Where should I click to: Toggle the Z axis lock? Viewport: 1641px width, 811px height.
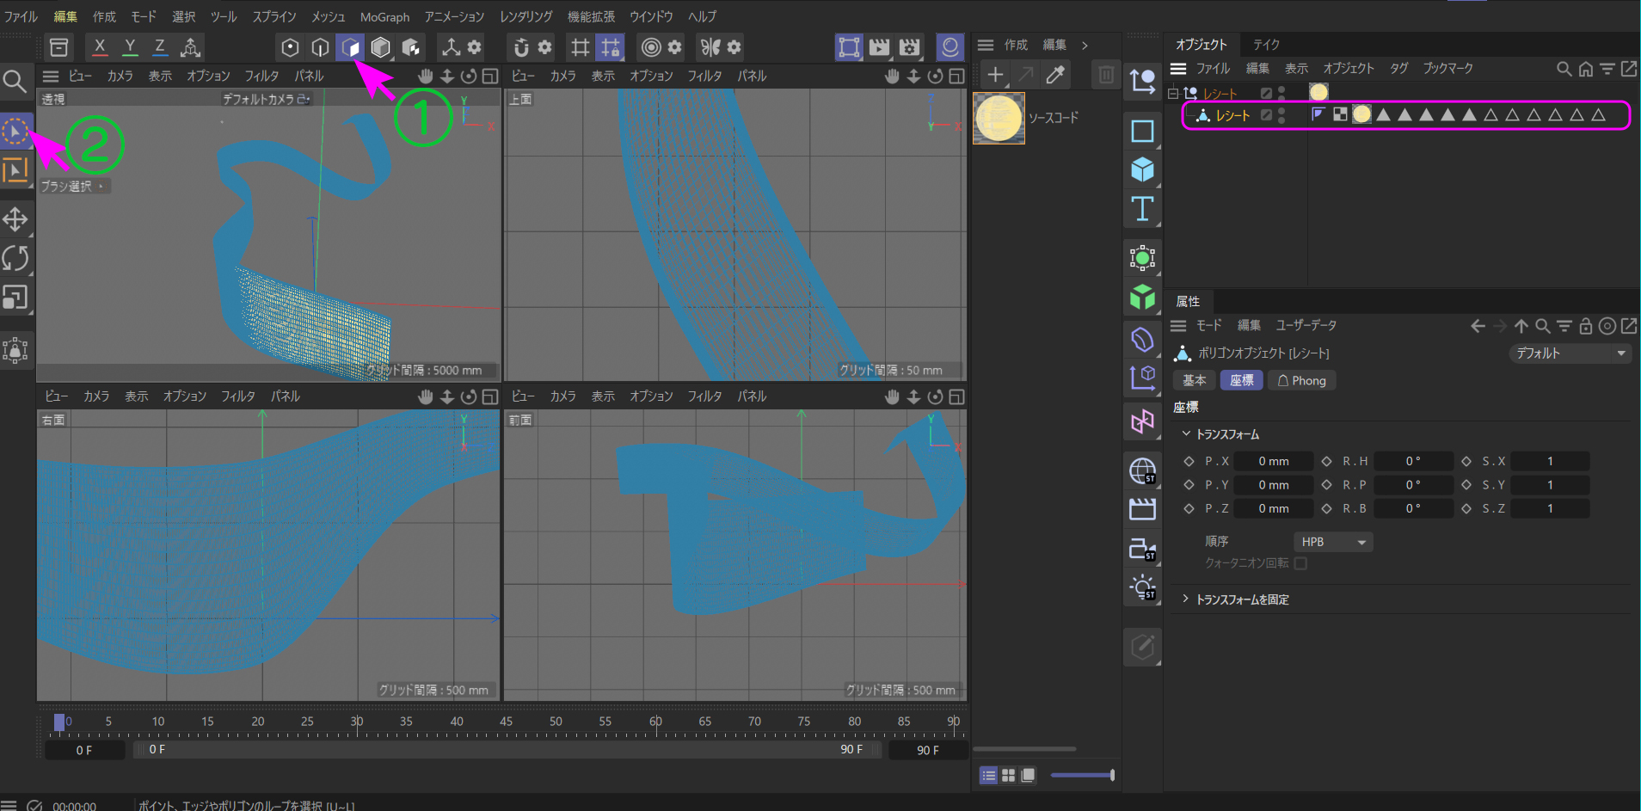[159, 47]
